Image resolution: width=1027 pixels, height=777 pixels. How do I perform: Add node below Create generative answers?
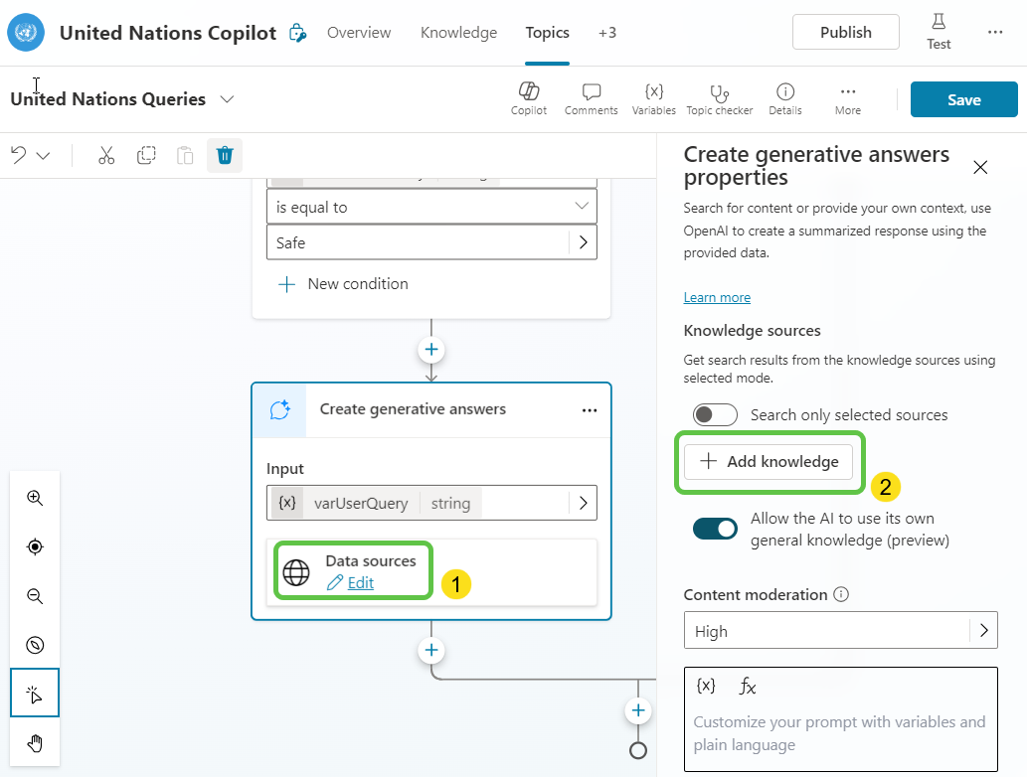pos(431,650)
